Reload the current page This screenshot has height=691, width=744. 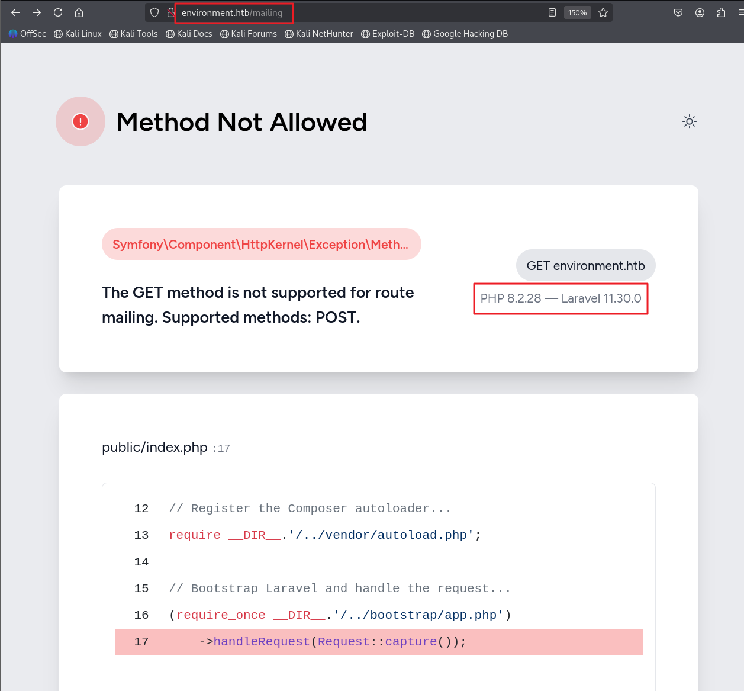pyautogui.click(x=58, y=12)
